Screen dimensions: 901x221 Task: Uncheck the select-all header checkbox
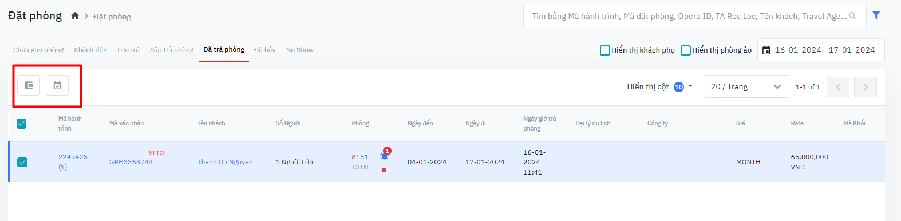22,123
